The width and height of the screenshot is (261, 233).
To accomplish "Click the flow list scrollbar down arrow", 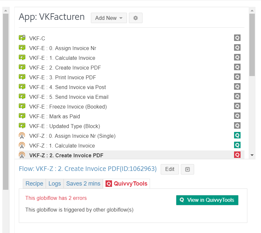I will point(252,155).
